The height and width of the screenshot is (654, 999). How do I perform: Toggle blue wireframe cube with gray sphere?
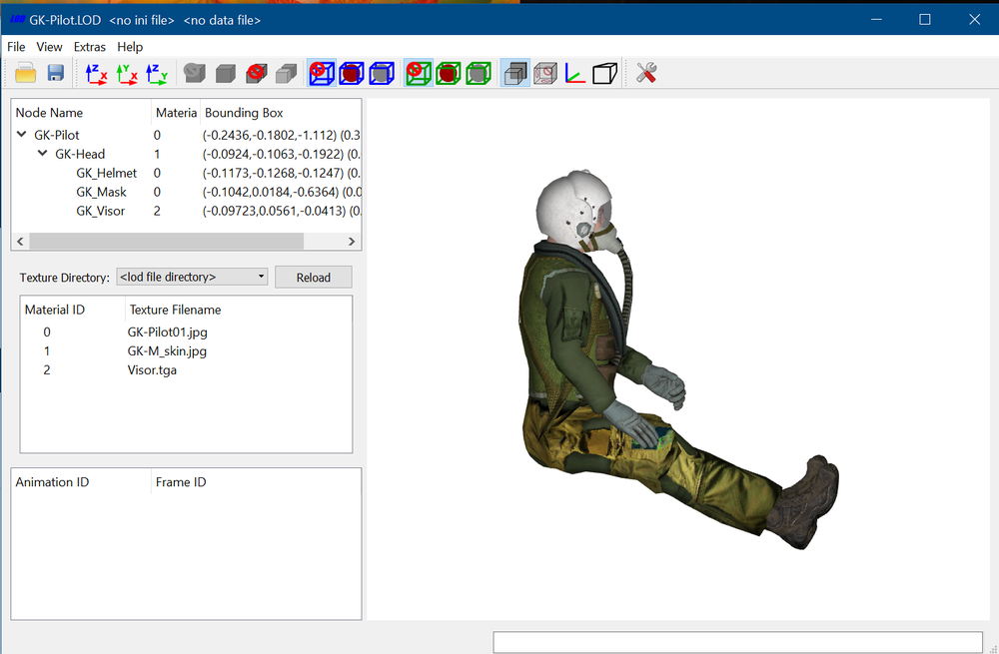pos(382,73)
